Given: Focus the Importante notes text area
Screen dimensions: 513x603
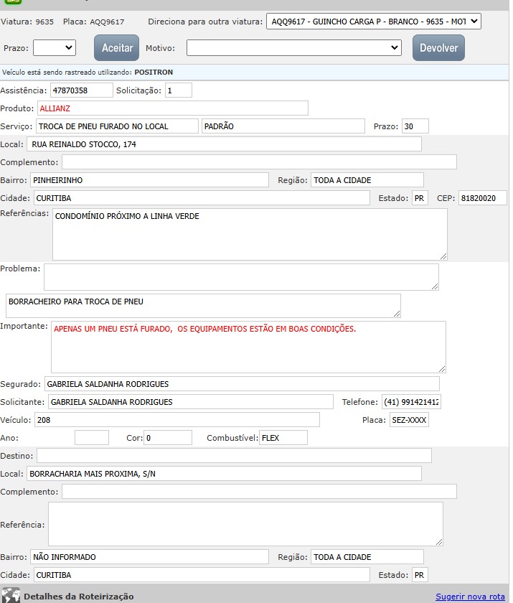Looking at the screenshot, I should point(248,347).
